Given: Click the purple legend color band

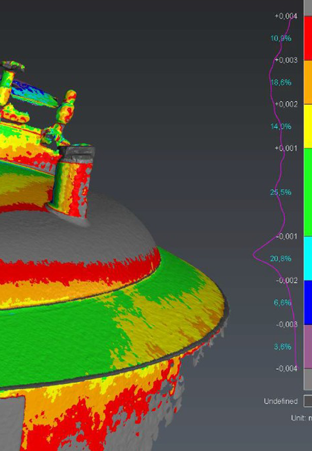Looking at the screenshot, I should [x=308, y=346].
